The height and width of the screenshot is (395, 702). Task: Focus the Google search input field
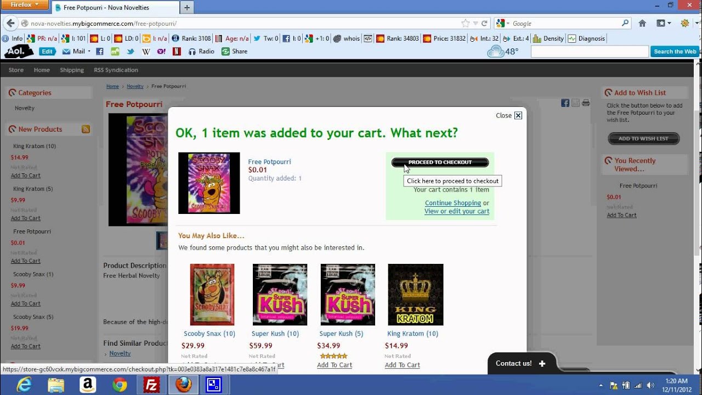pyautogui.click(x=566, y=24)
